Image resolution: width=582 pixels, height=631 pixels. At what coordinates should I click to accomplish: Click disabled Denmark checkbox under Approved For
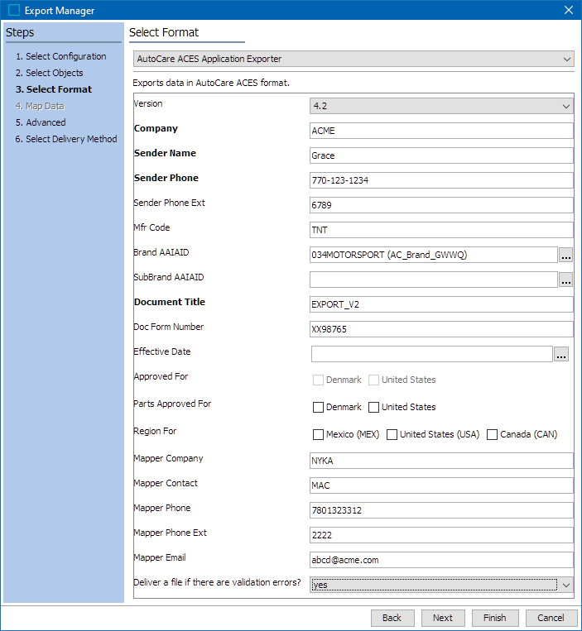point(318,380)
